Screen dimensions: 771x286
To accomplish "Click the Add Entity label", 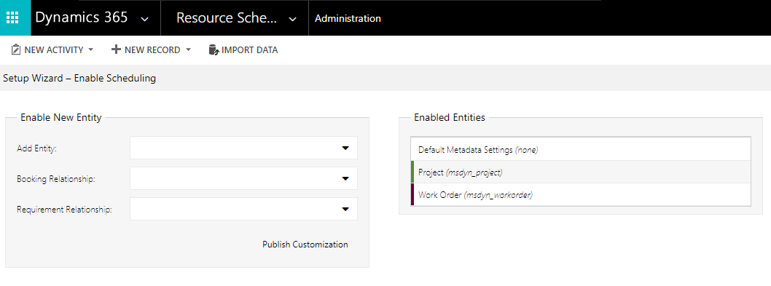I will 37,148.
